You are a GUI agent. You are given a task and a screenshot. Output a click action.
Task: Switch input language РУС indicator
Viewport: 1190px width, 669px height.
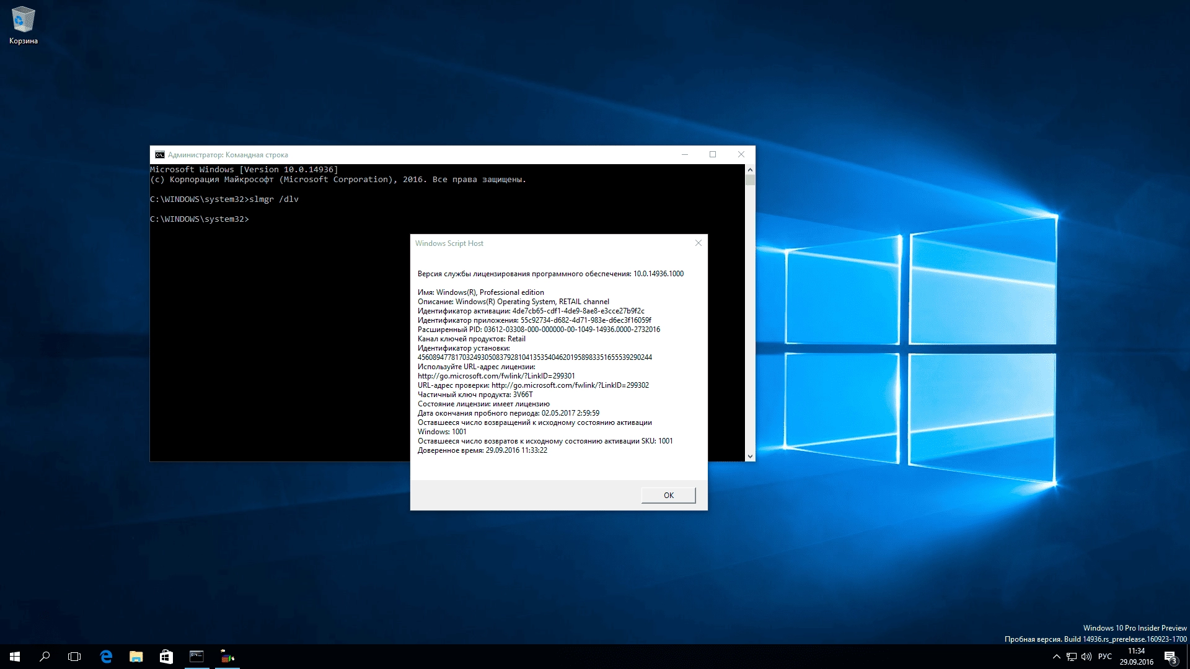click(1105, 657)
